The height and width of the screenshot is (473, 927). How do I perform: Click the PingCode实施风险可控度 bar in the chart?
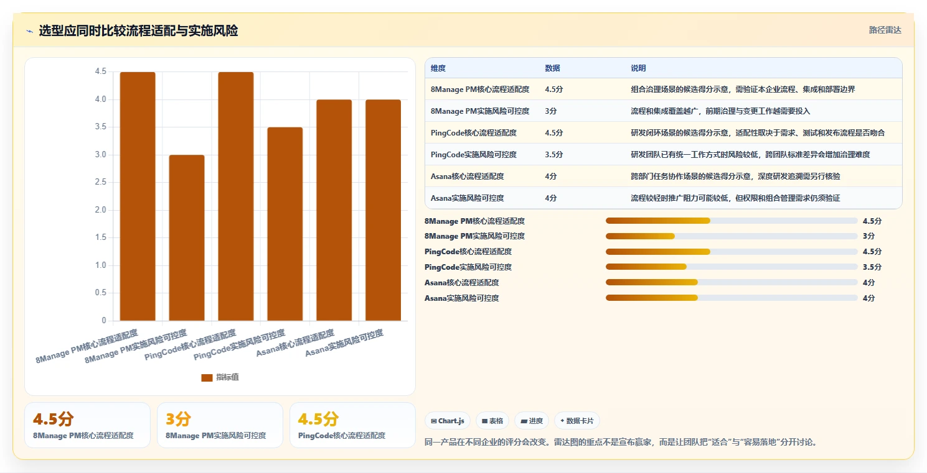285,224
